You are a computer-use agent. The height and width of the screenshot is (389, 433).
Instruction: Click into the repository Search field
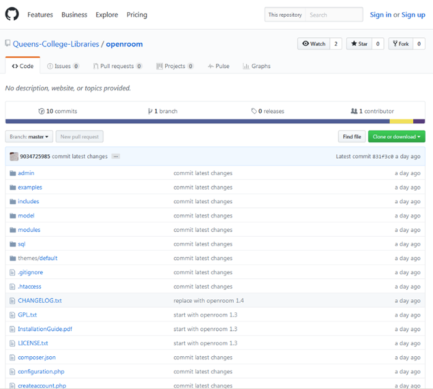[x=334, y=15]
